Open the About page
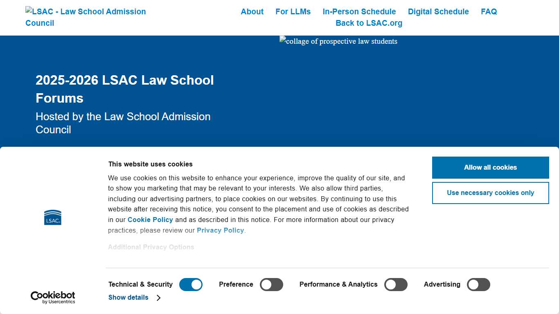 [x=252, y=11]
